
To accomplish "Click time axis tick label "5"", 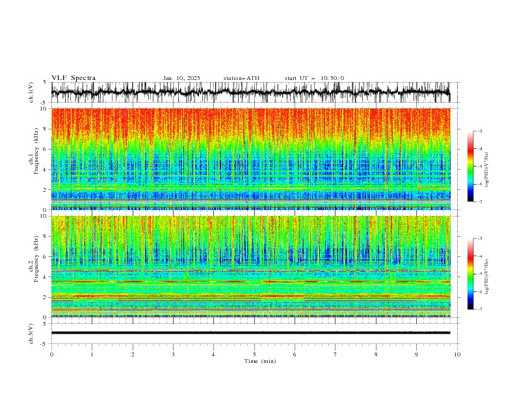I will click(254, 354).
